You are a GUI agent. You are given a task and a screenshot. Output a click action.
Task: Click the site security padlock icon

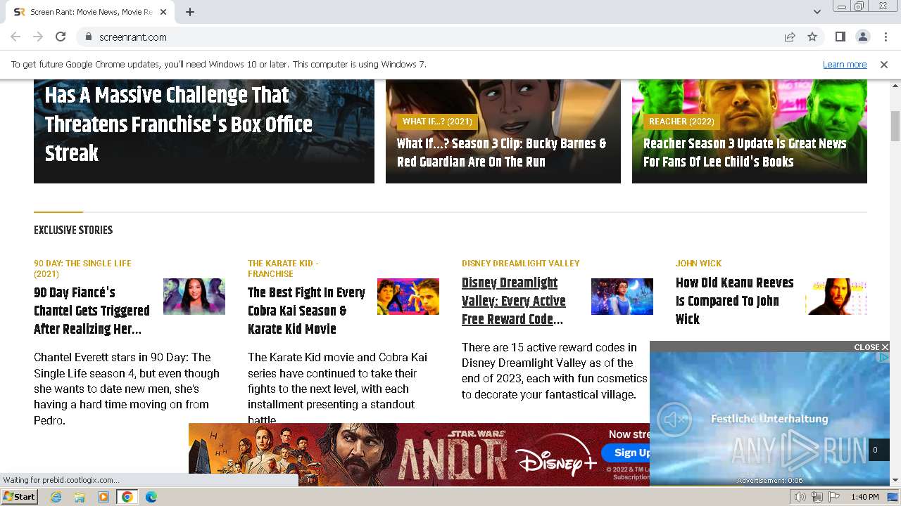pos(89,37)
